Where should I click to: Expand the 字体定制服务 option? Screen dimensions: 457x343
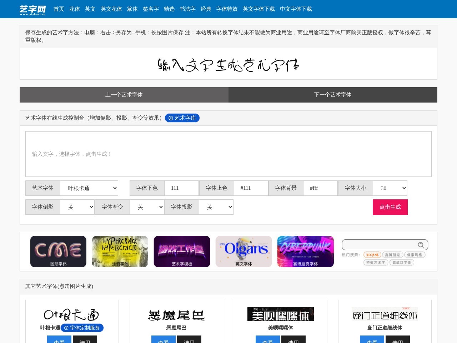(82, 328)
